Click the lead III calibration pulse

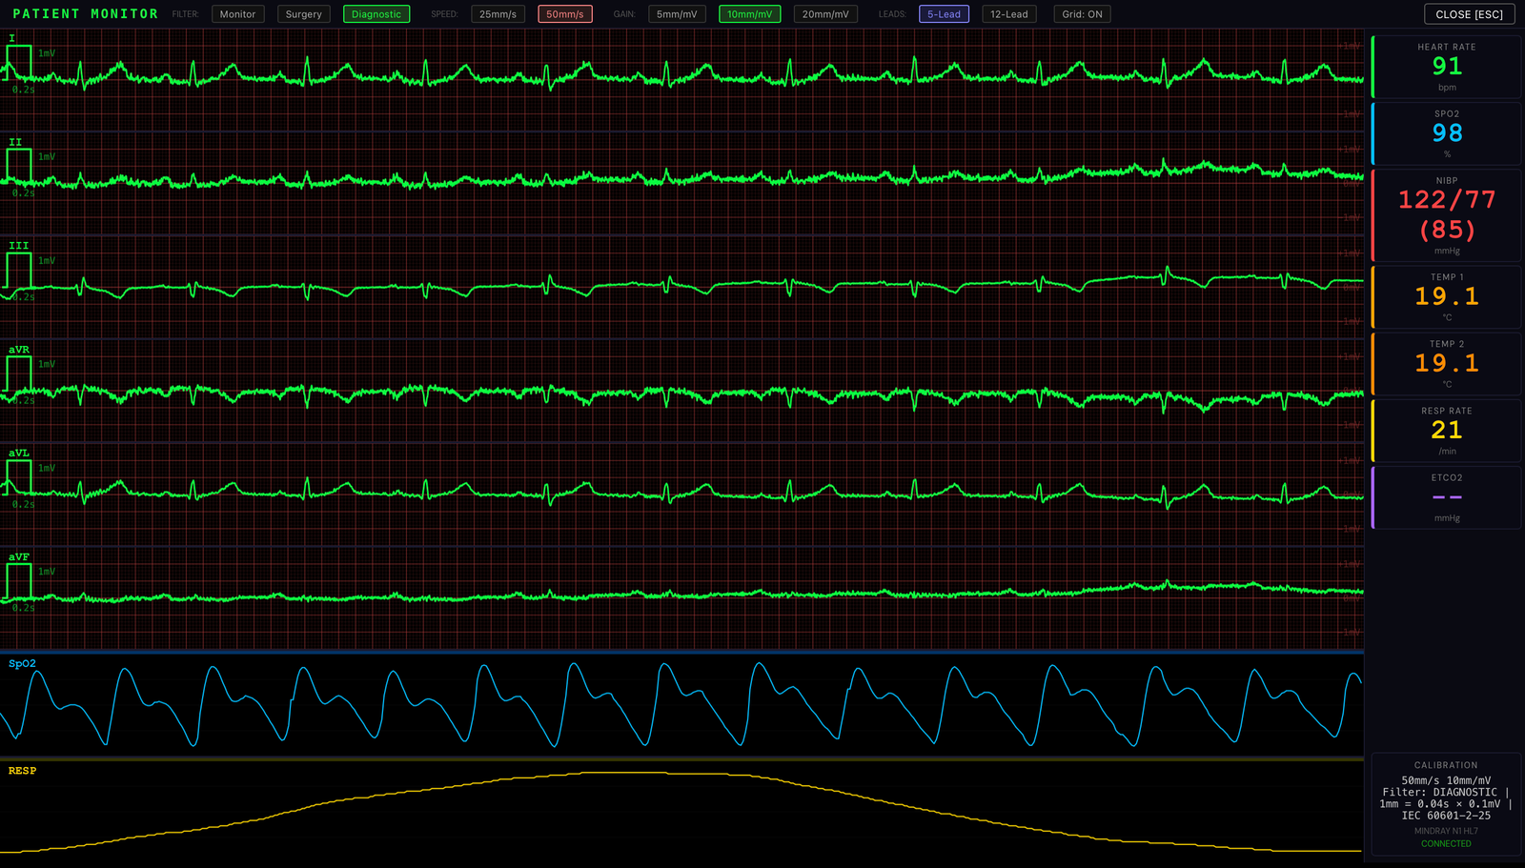19,270
